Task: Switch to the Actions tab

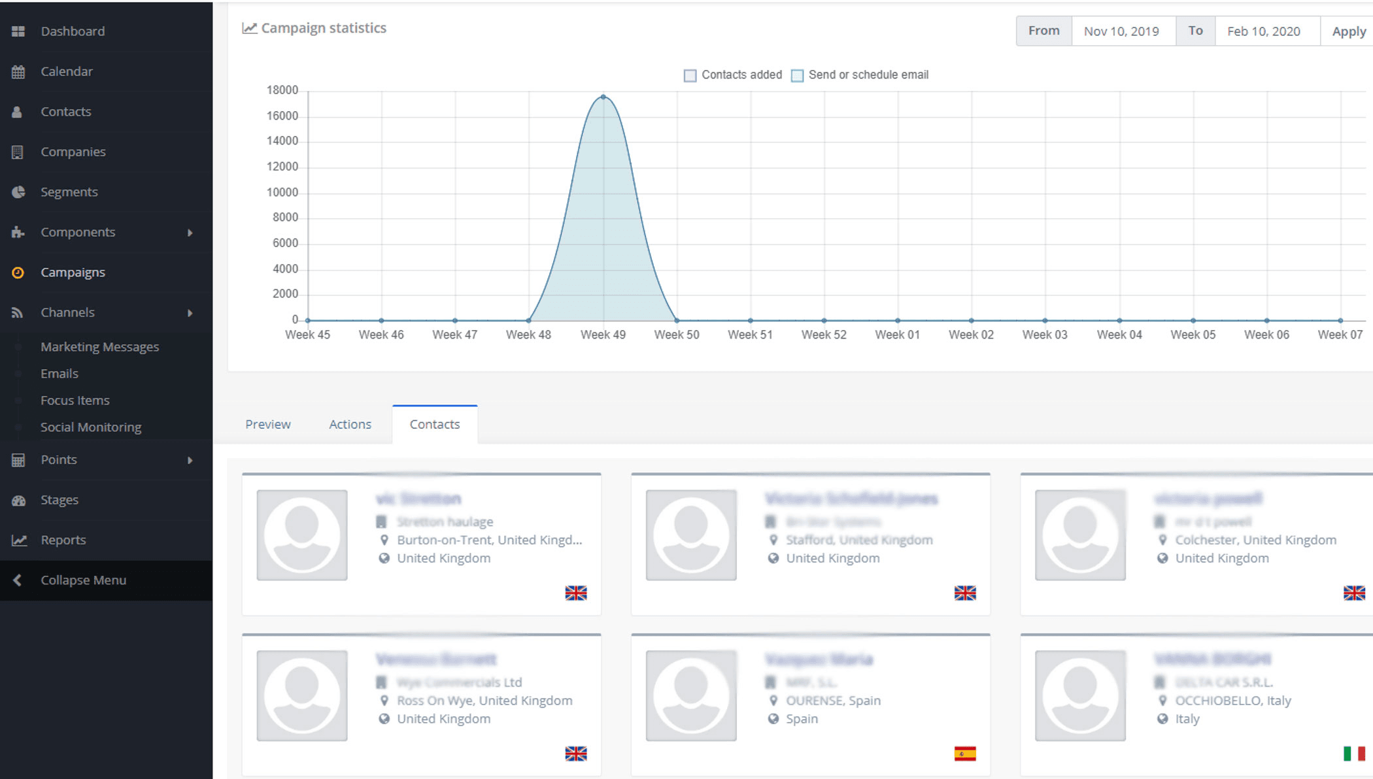Action: (x=350, y=425)
